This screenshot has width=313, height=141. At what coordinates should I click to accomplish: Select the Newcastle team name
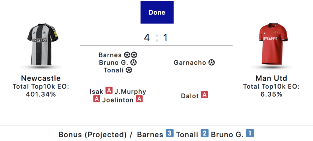(x=41, y=78)
